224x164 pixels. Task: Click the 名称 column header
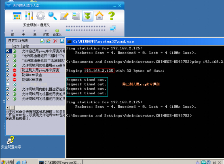pos(43,46)
